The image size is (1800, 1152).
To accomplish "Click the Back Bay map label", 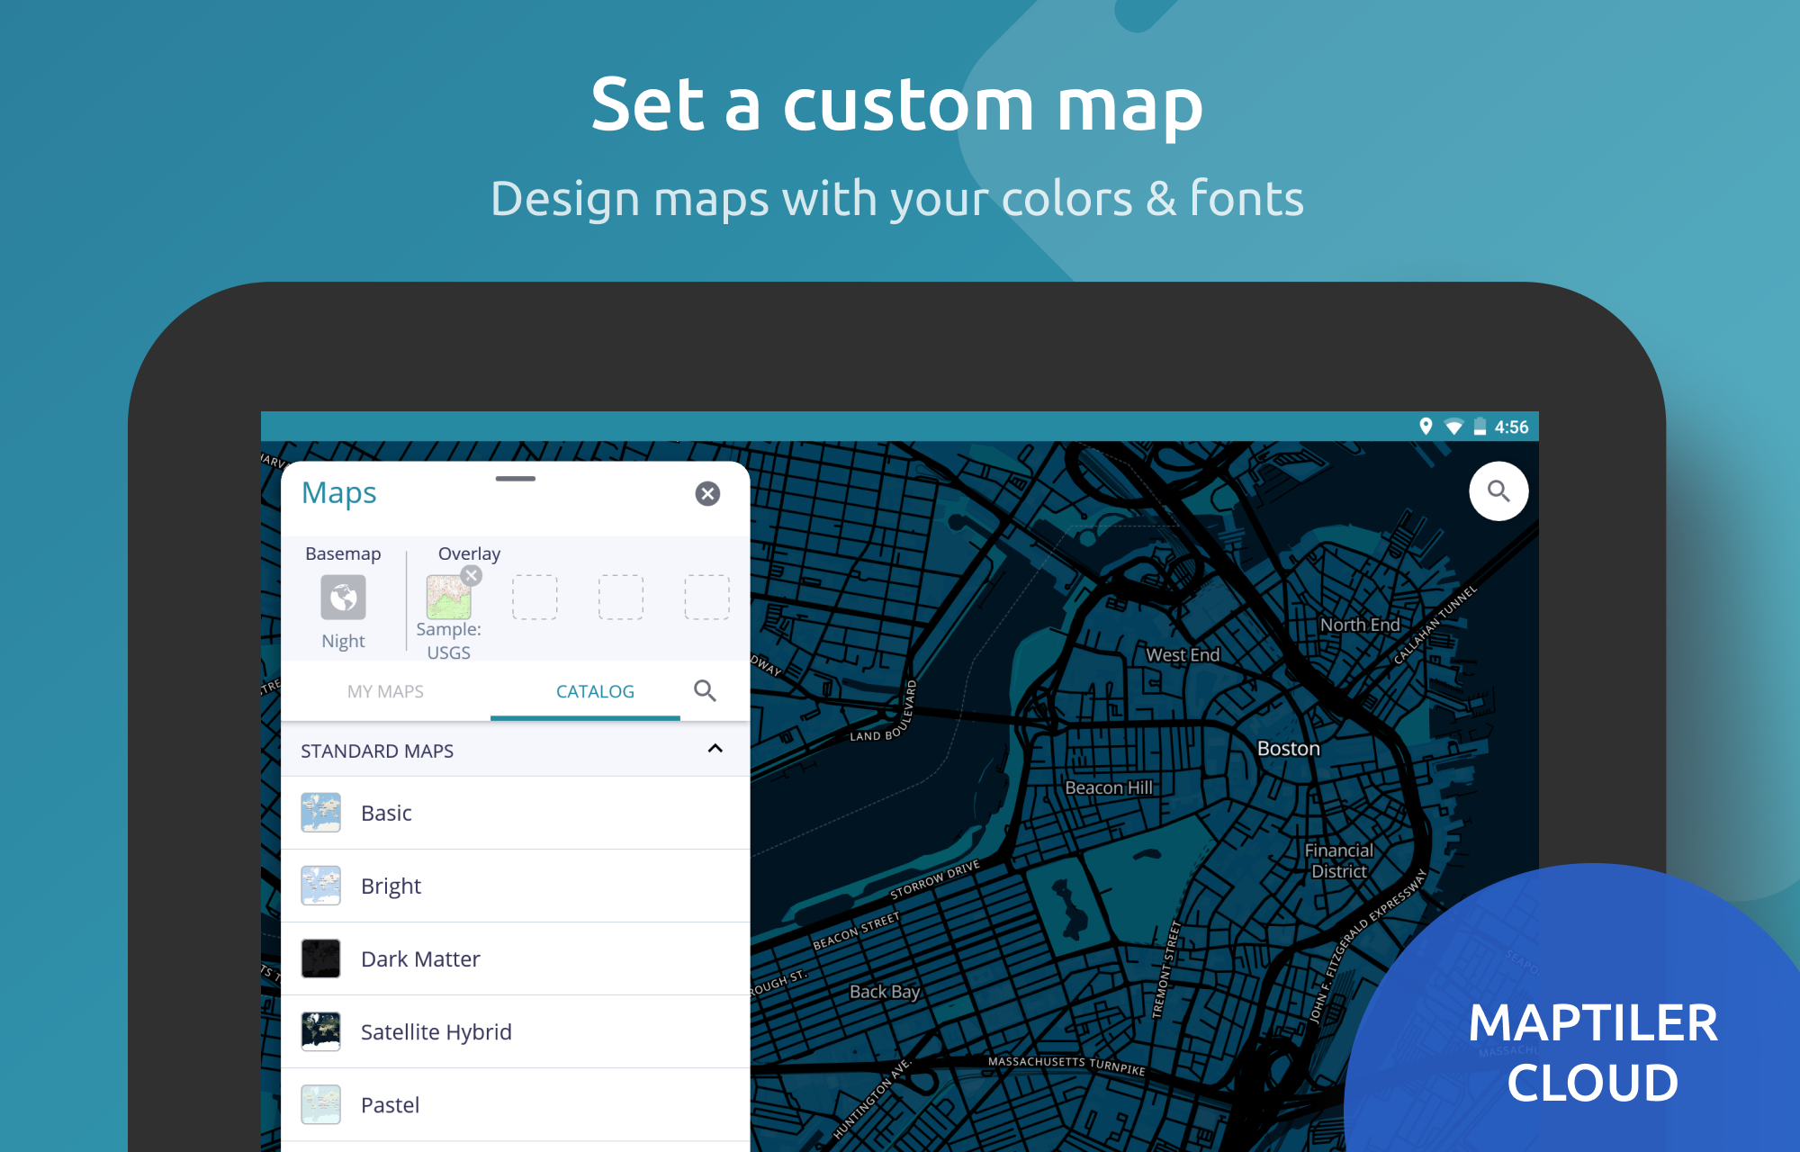I will coord(885,992).
